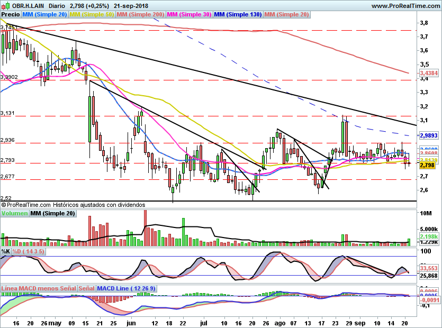Click the yellow 2,798 current price tag
This screenshot has width=442, height=328.
(x=427, y=166)
